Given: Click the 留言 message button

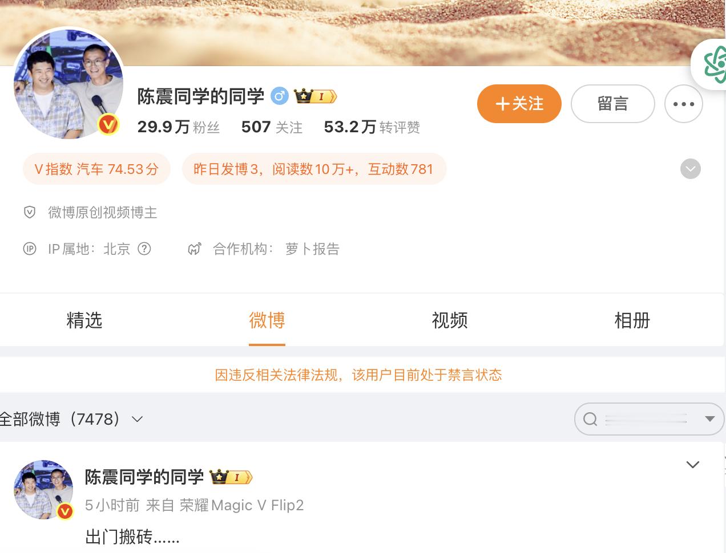Looking at the screenshot, I should [x=613, y=104].
